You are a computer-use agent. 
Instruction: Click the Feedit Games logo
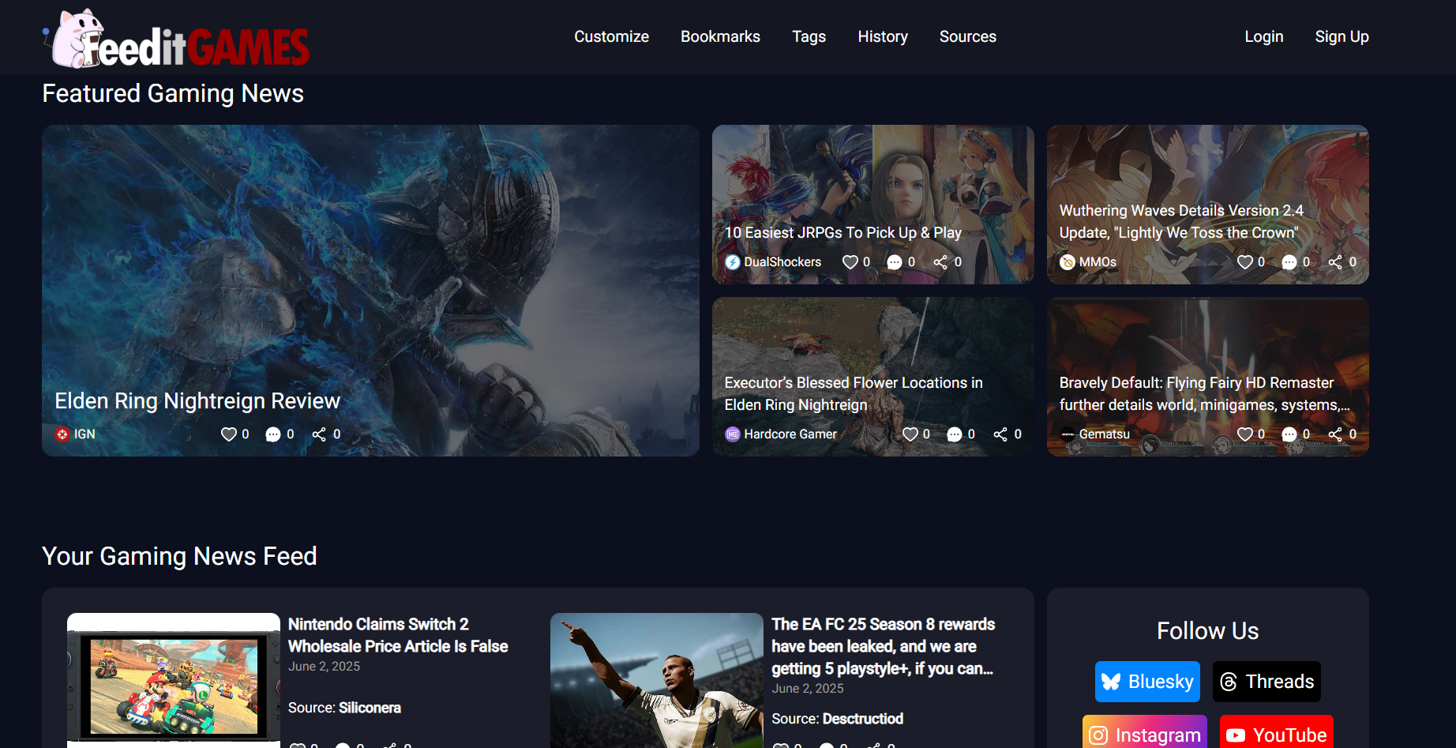[177, 38]
